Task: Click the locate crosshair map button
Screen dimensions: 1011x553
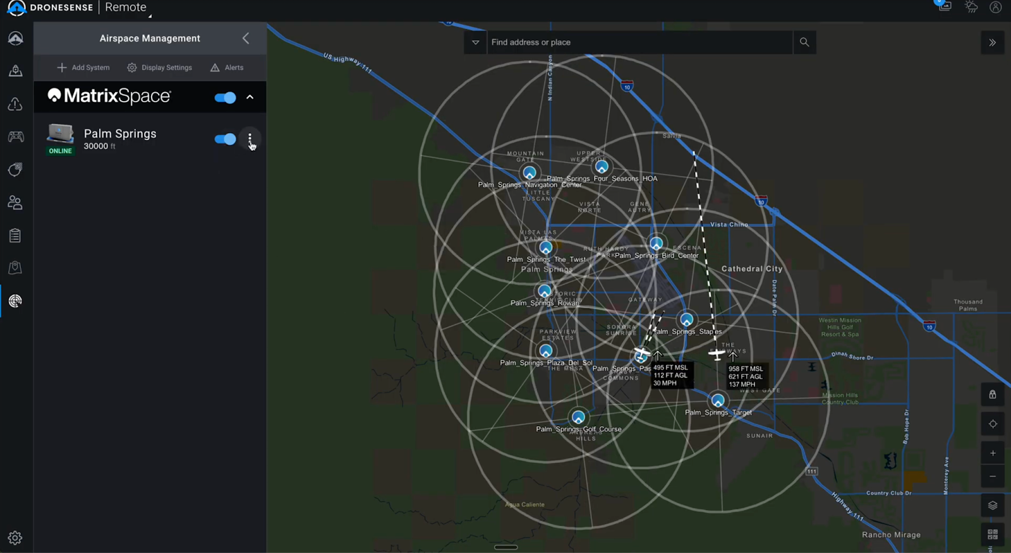Action: (993, 424)
